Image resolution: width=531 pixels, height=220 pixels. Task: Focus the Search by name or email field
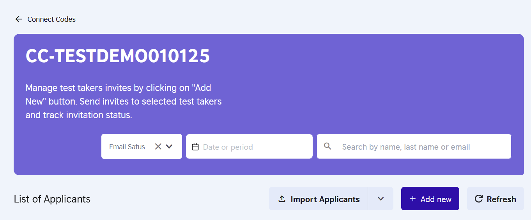coord(414,147)
